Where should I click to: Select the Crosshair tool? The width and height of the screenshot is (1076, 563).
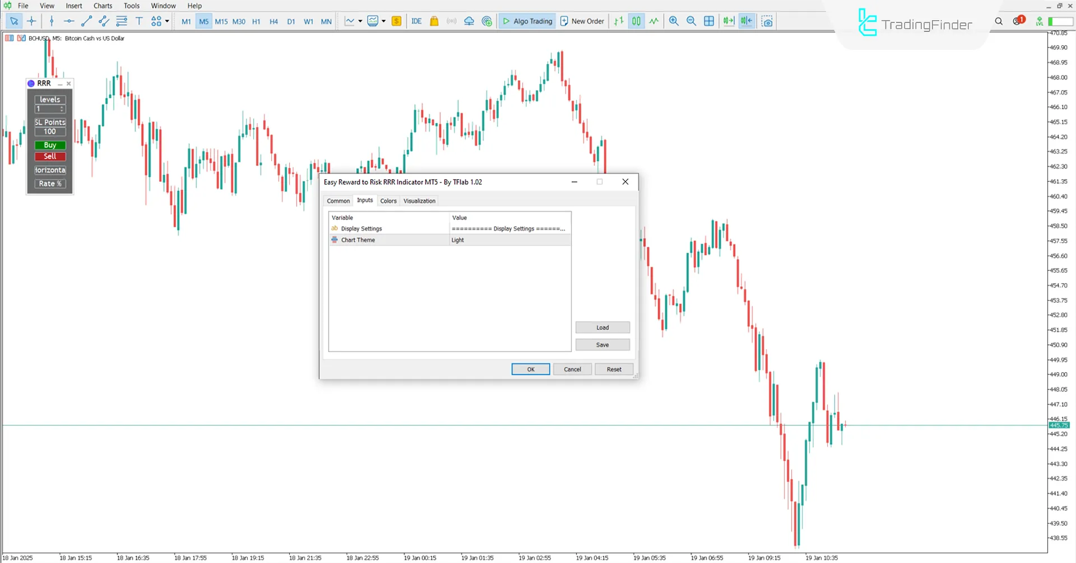[31, 21]
